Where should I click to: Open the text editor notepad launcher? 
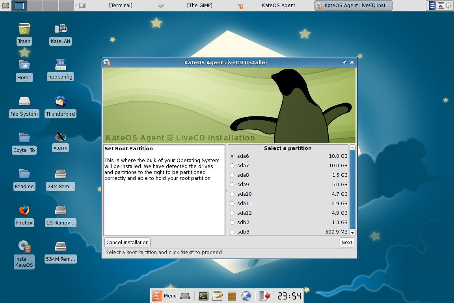(x=218, y=296)
